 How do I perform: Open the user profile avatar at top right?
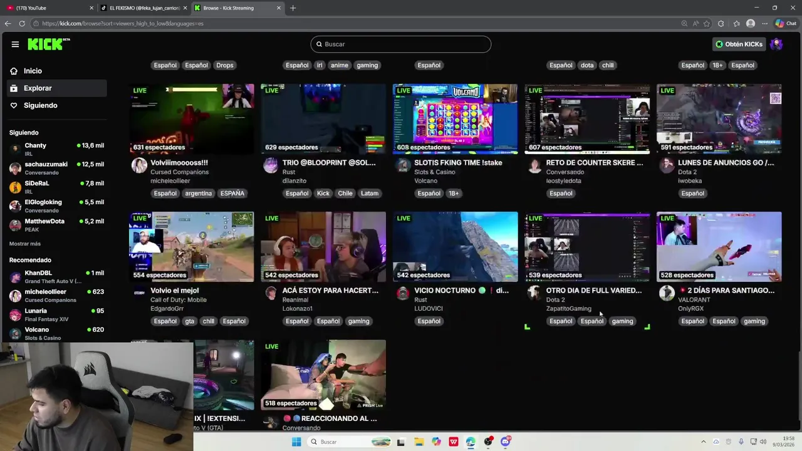[x=776, y=44]
